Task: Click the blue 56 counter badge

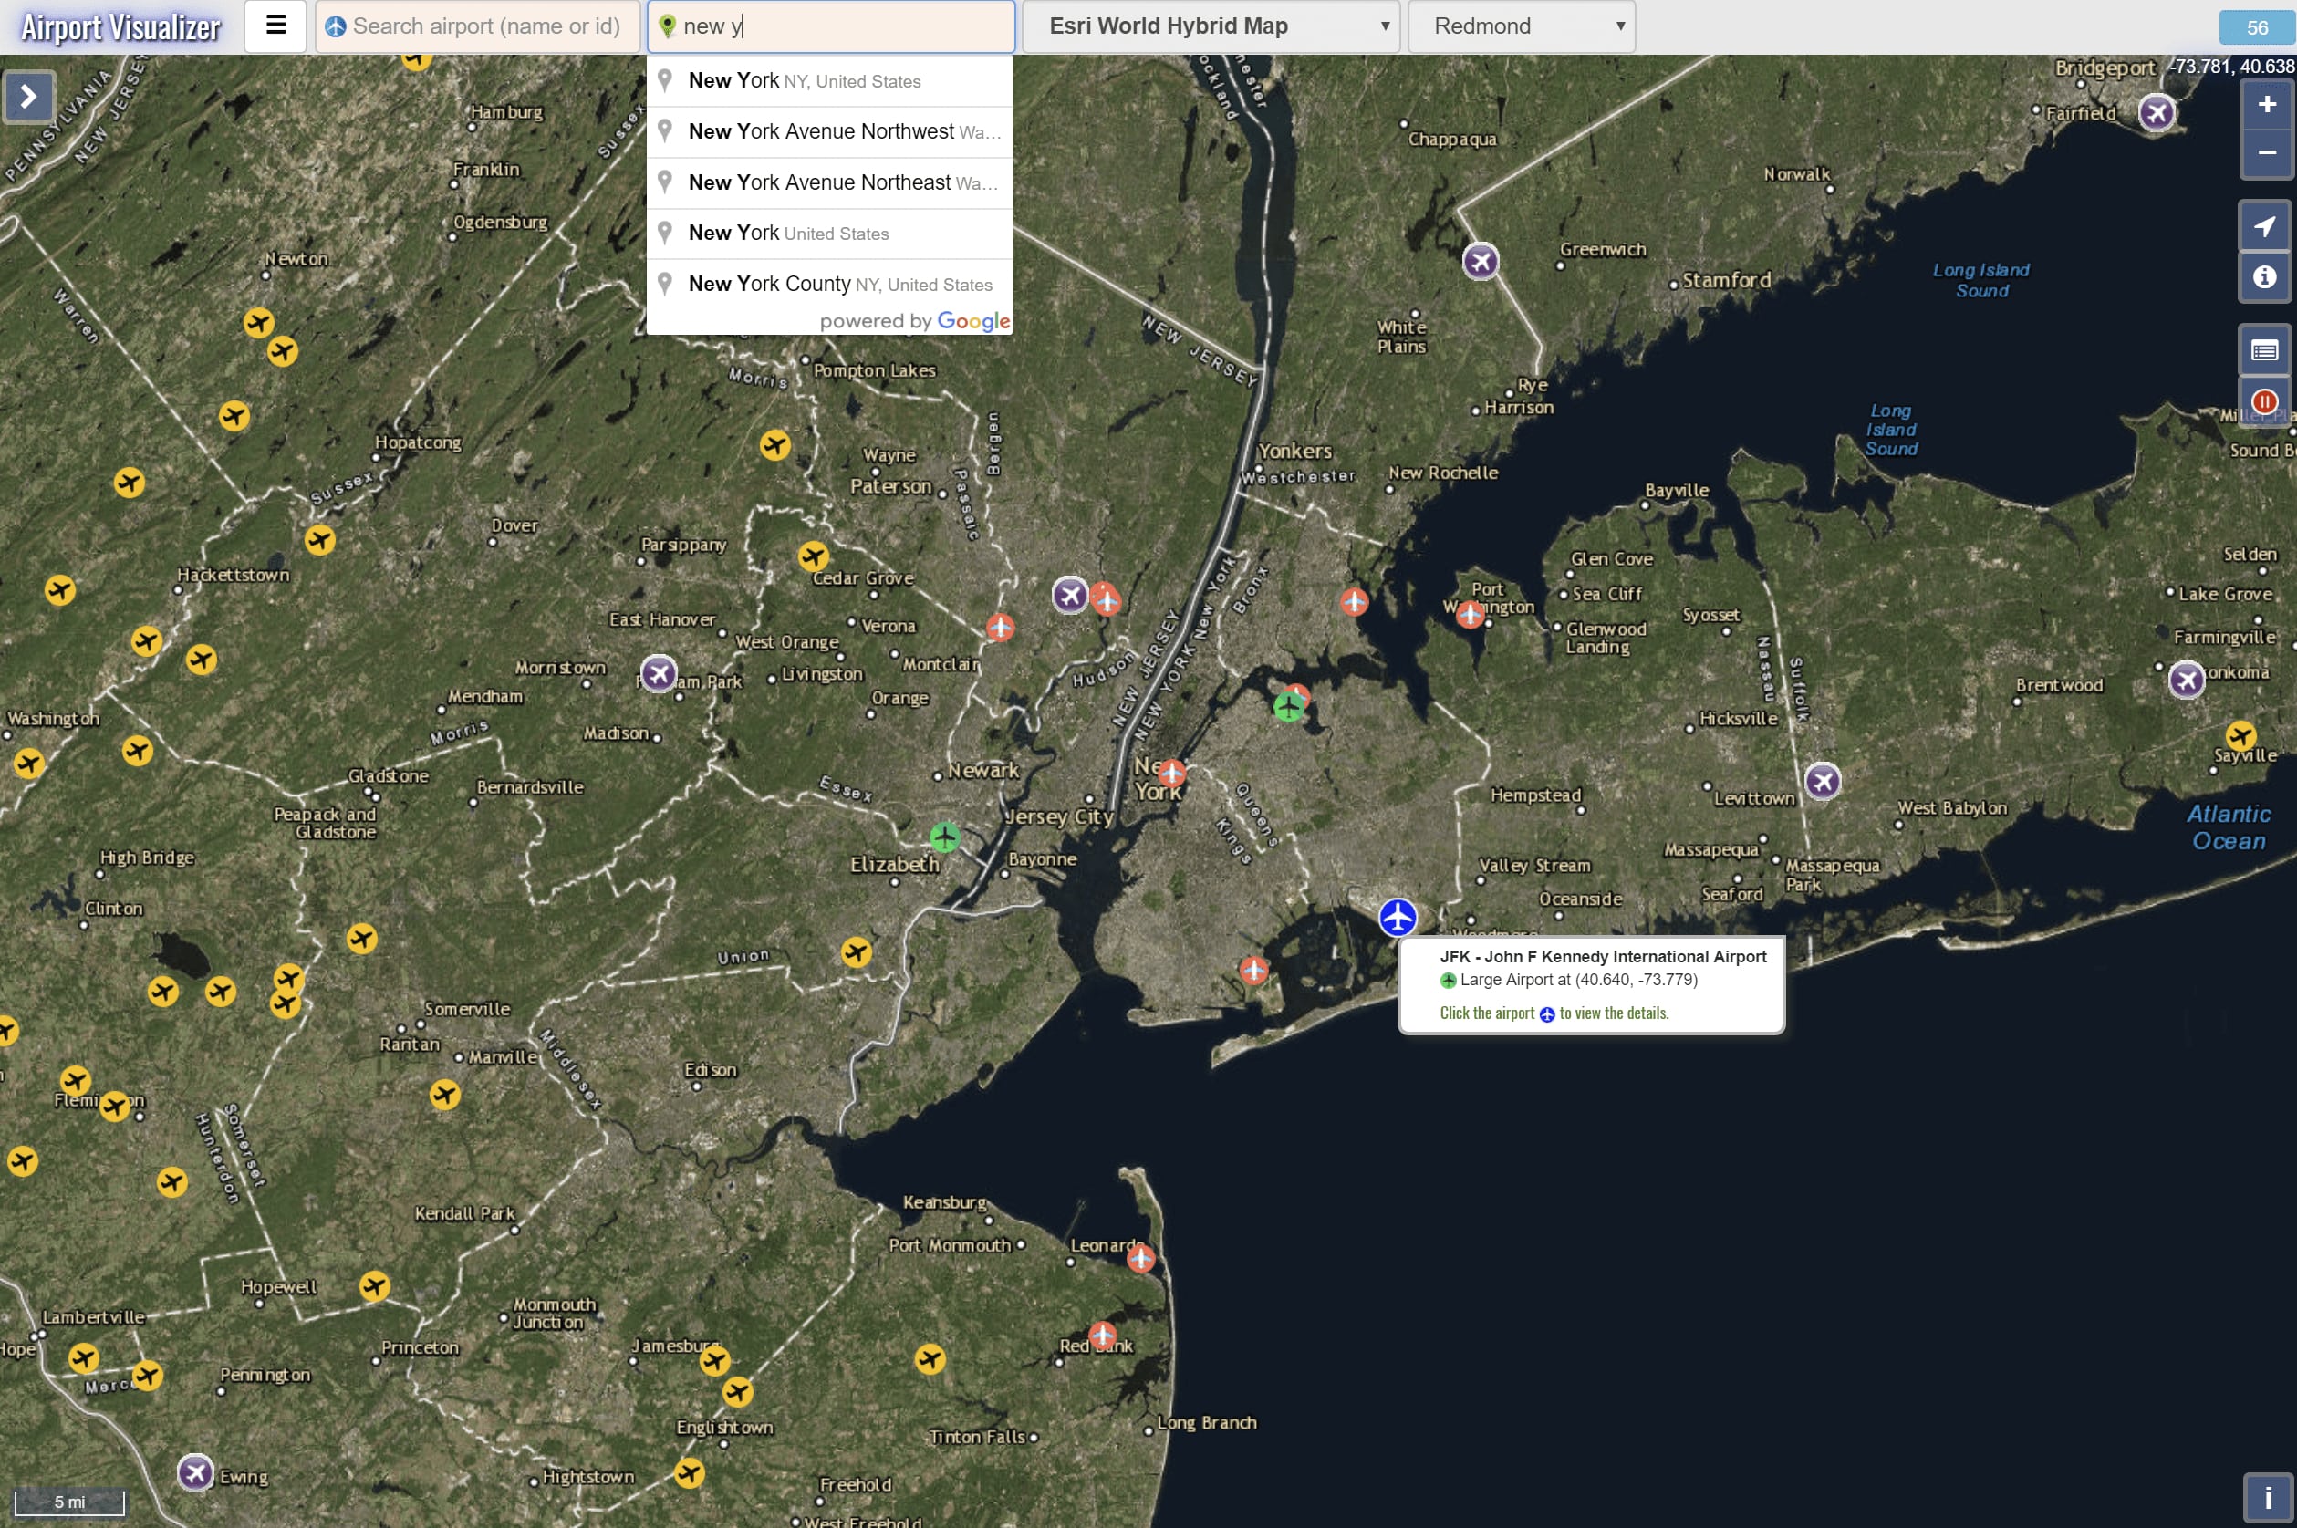Action: (2256, 27)
